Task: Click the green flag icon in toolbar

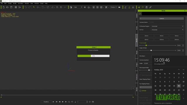Action: 143,7
